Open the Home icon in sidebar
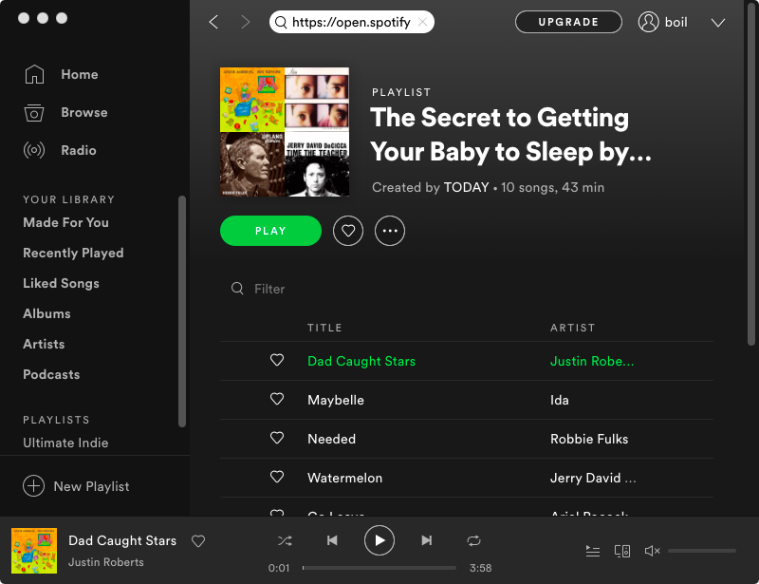Screen dimensions: 759x584 coord(34,74)
